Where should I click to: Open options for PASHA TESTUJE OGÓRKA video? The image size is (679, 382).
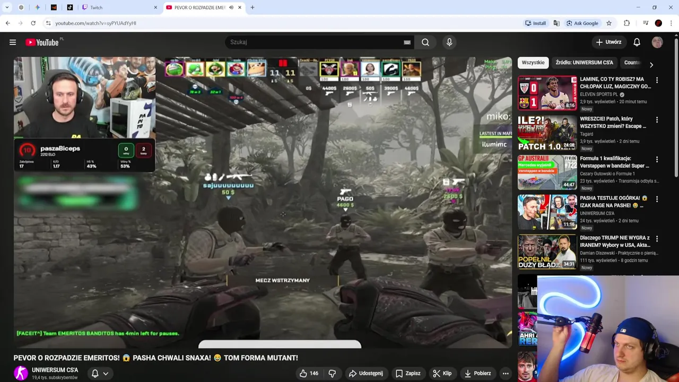click(657, 199)
